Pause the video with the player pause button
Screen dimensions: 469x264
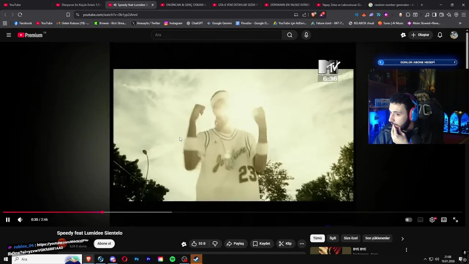pyautogui.click(x=8, y=220)
